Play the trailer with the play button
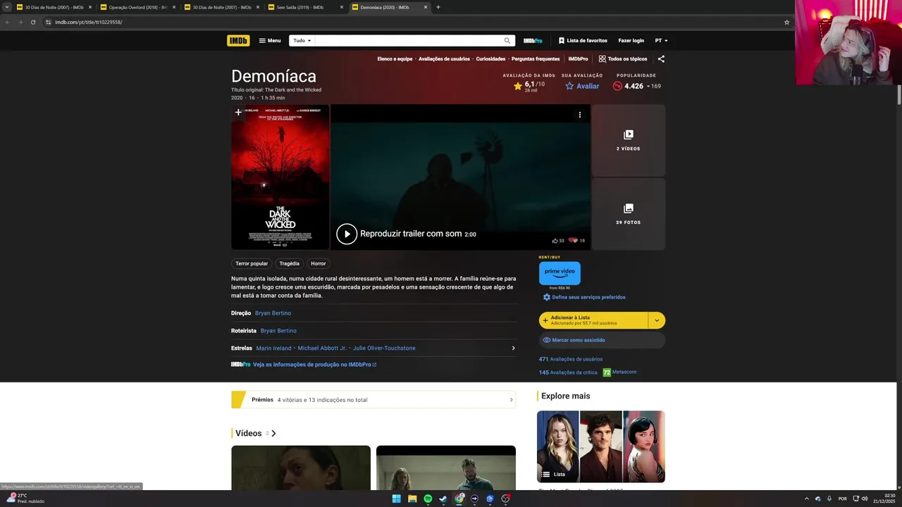902x507 pixels. [346, 234]
